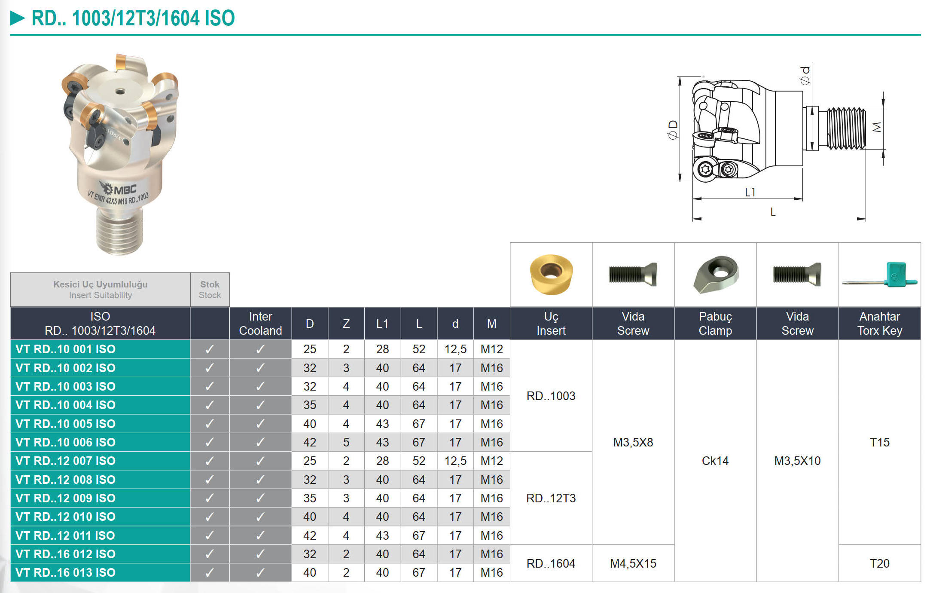
Task: Click the Anahtar Torx Key column header
Action: click(x=879, y=324)
